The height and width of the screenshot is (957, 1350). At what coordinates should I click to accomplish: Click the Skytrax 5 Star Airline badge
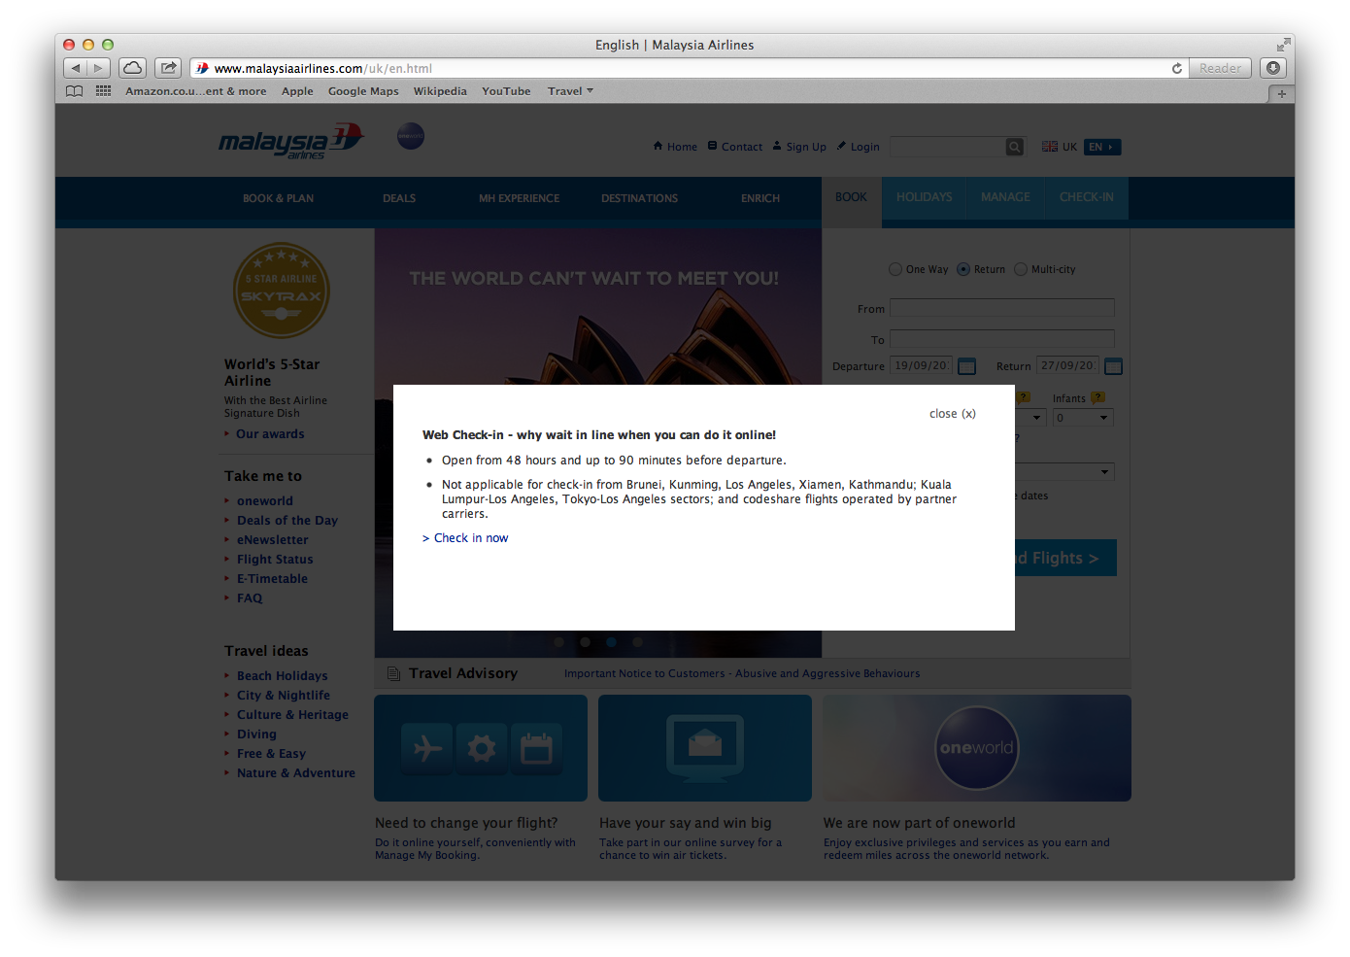(282, 291)
